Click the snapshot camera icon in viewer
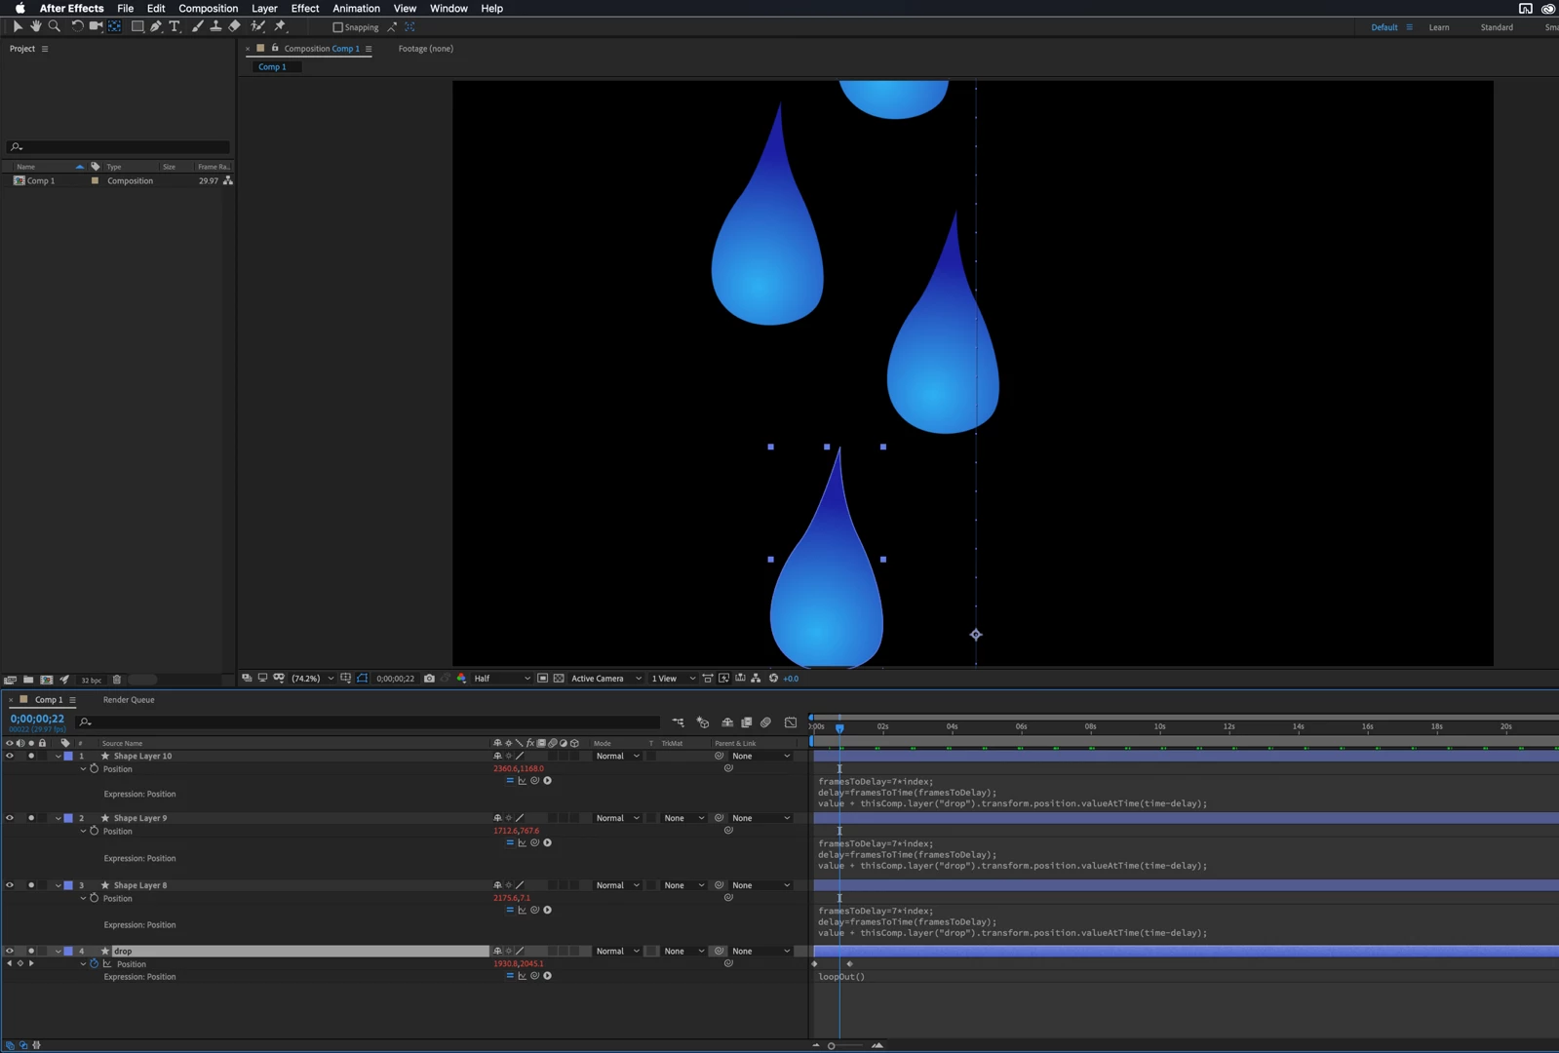1559x1053 pixels. point(429,679)
